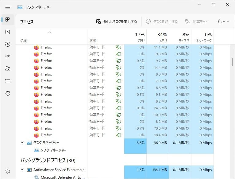The height and width of the screenshot is (179, 235).
Task: Open the hamburger navigation menu
Action: point(8,7)
